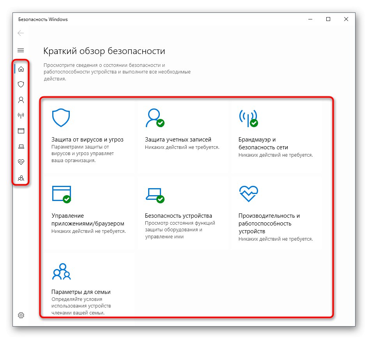Screen dimensions: 368x339
Task: Select device health heart icon in sidebar
Action: 21,162
